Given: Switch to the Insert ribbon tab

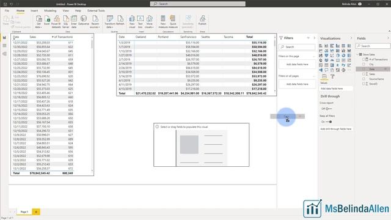Looking at the screenshot, I should [34, 11].
